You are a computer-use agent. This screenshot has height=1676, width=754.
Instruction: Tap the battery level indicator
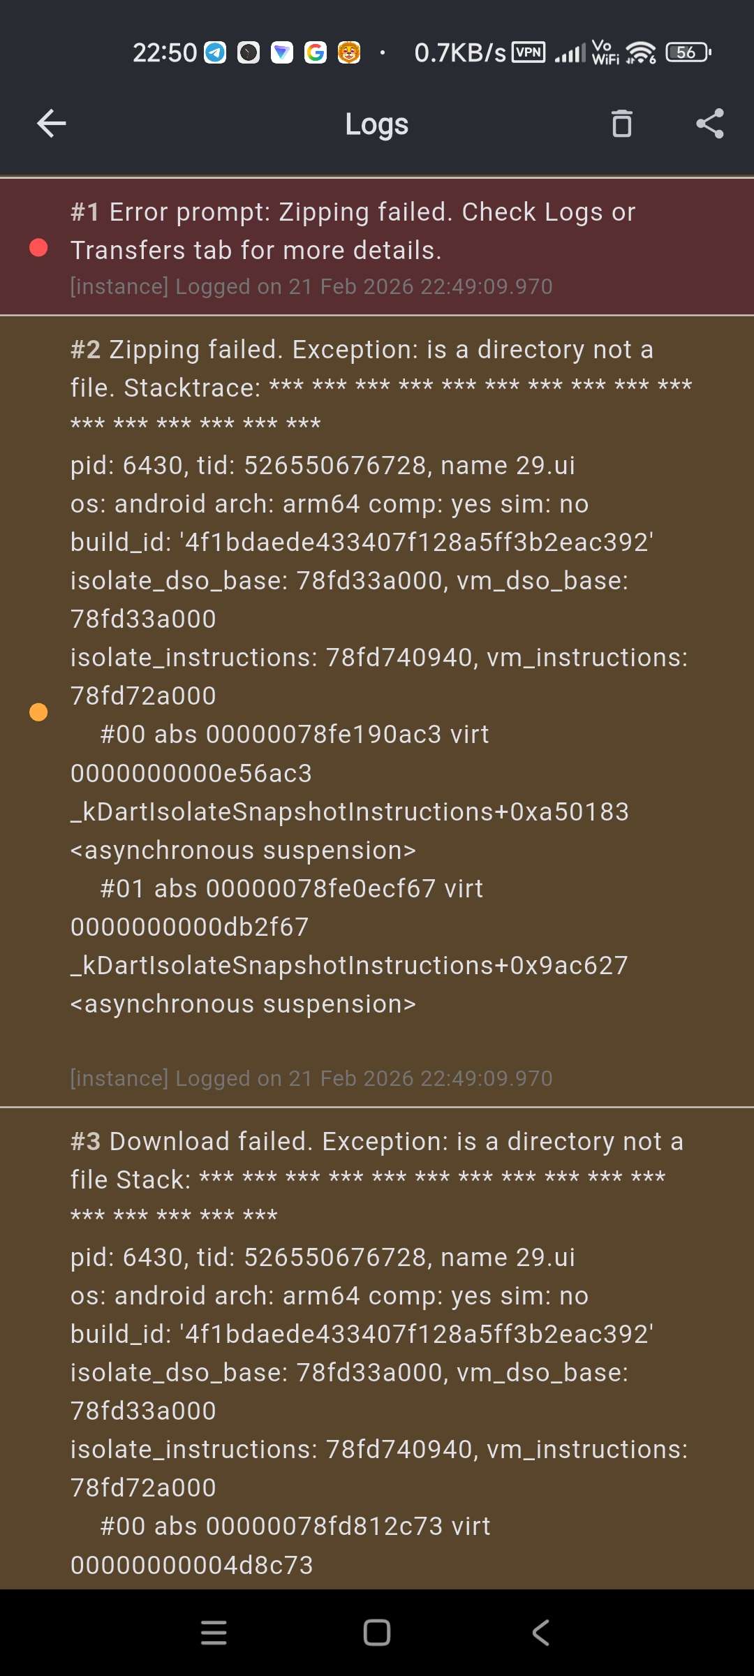tap(688, 52)
